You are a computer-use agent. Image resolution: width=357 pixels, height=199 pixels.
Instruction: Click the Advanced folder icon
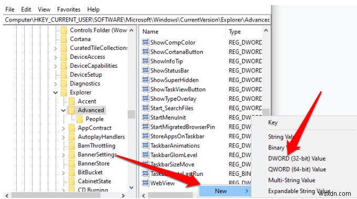pyautogui.click(x=72, y=110)
